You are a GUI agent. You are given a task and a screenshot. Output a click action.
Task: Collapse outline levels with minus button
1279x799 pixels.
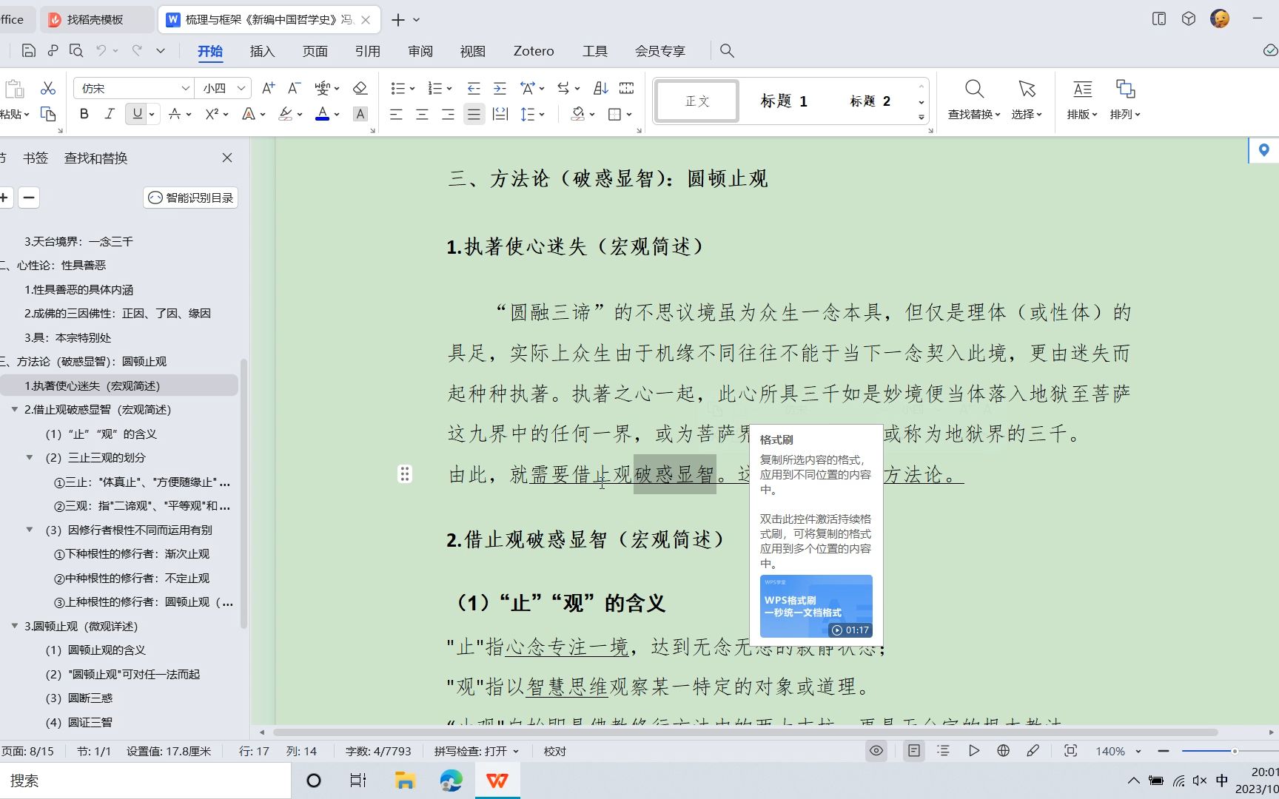(x=29, y=198)
